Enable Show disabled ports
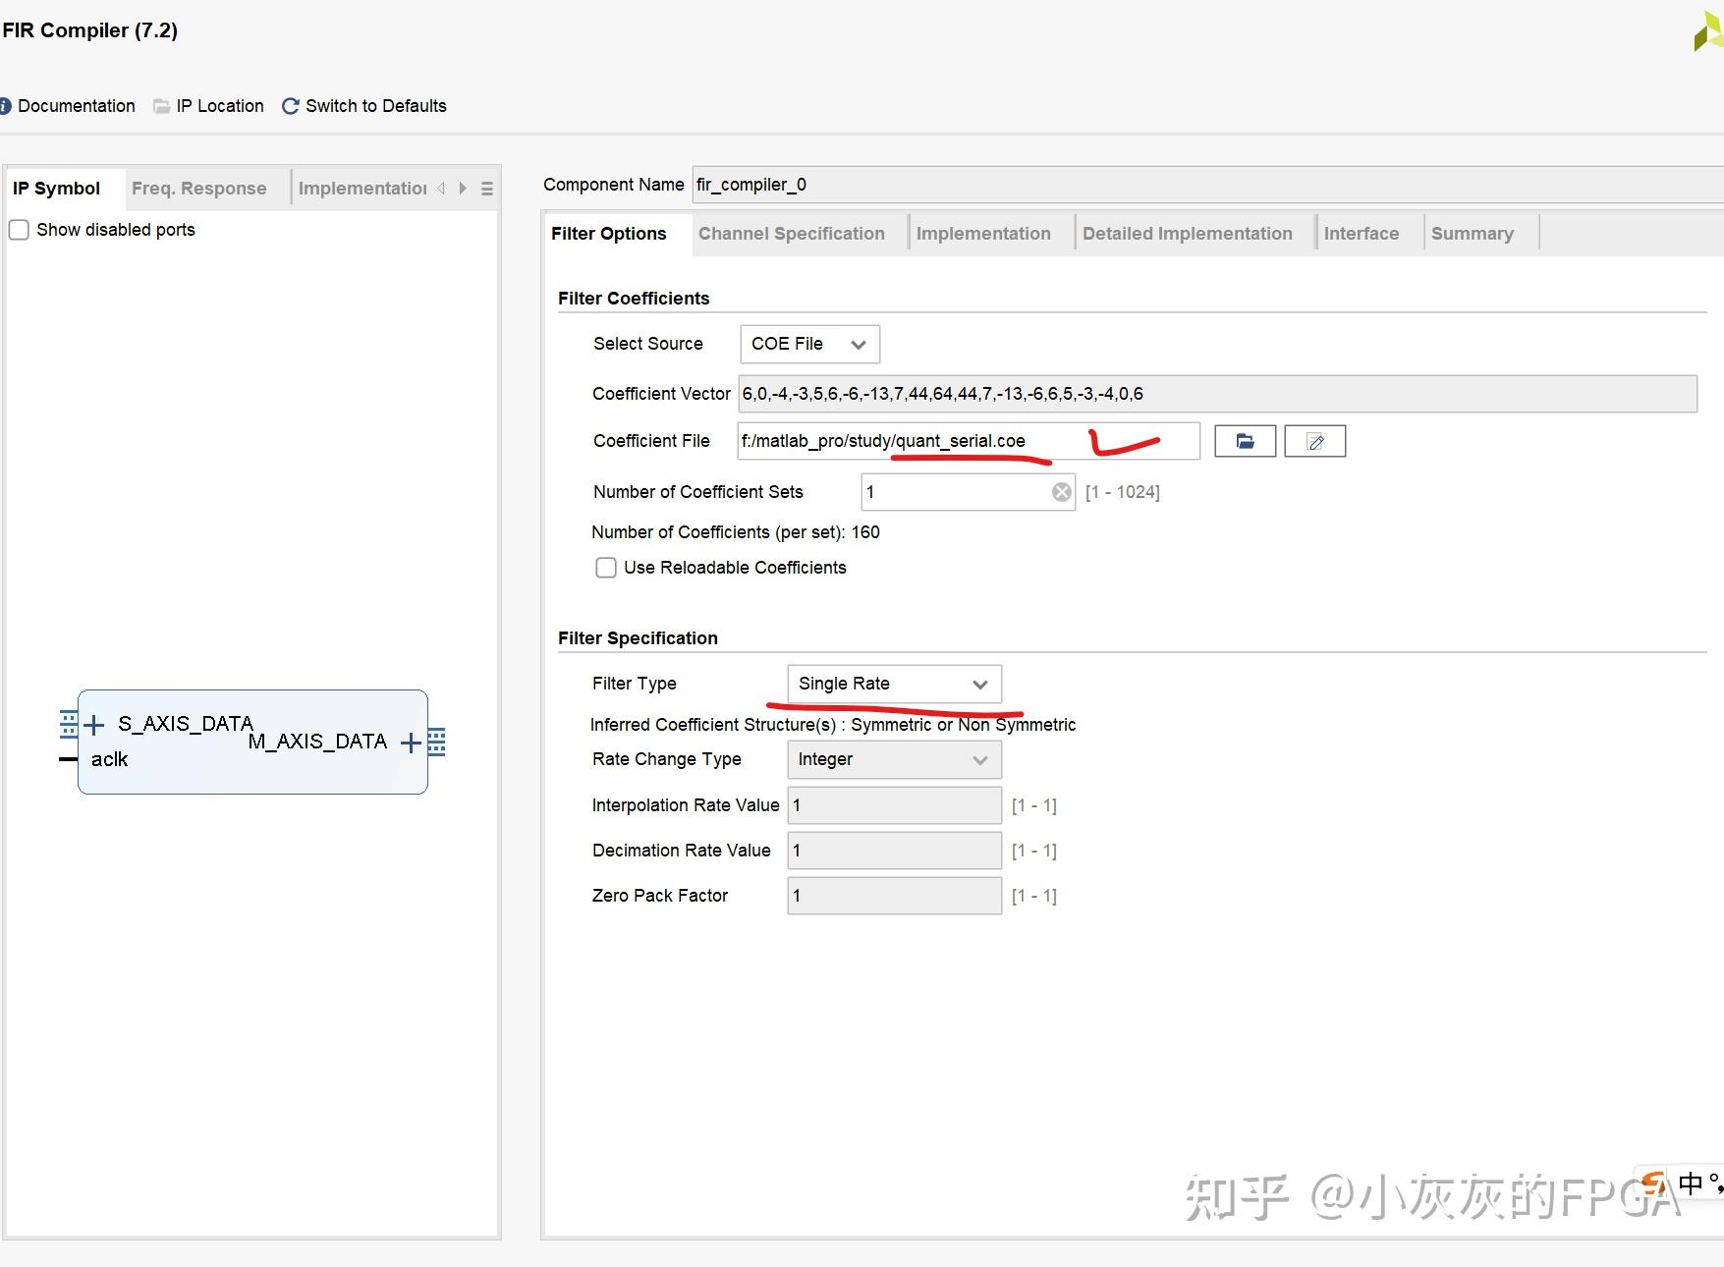Screen dimensions: 1724x1267 pos(19,229)
